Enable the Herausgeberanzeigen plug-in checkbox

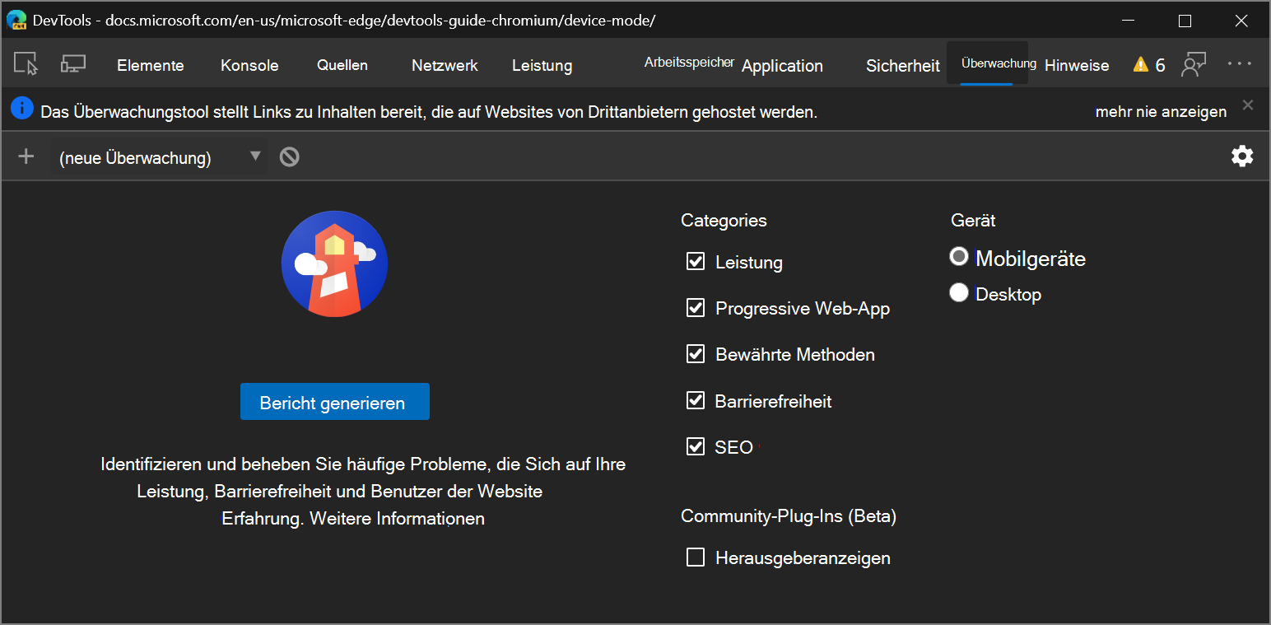[x=695, y=557]
